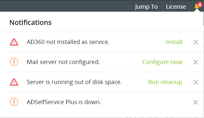Open the notification bell icon
The height and width of the screenshot is (118, 204).
pyautogui.click(x=197, y=6)
